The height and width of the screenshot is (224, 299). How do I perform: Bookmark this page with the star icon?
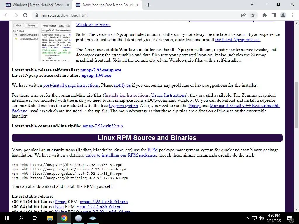pyautogui.click(x=253, y=15)
